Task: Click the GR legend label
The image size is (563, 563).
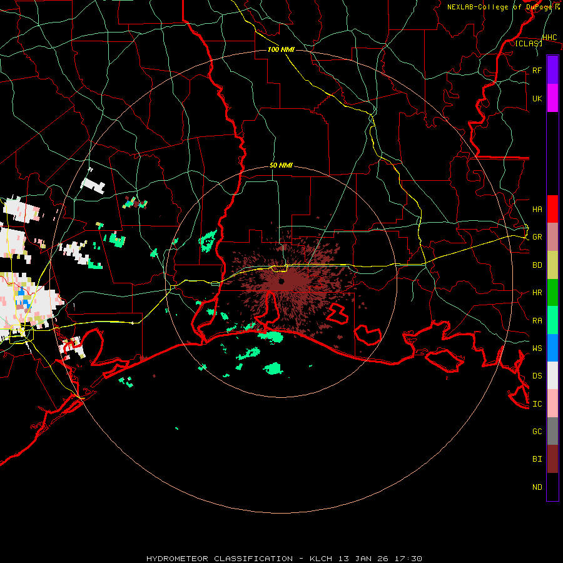Action: [537, 237]
